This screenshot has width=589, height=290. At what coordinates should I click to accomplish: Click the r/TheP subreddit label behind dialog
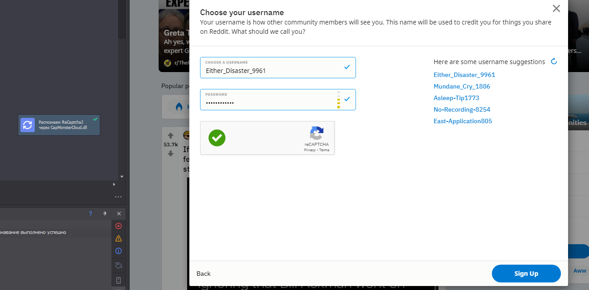click(x=182, y=63)
